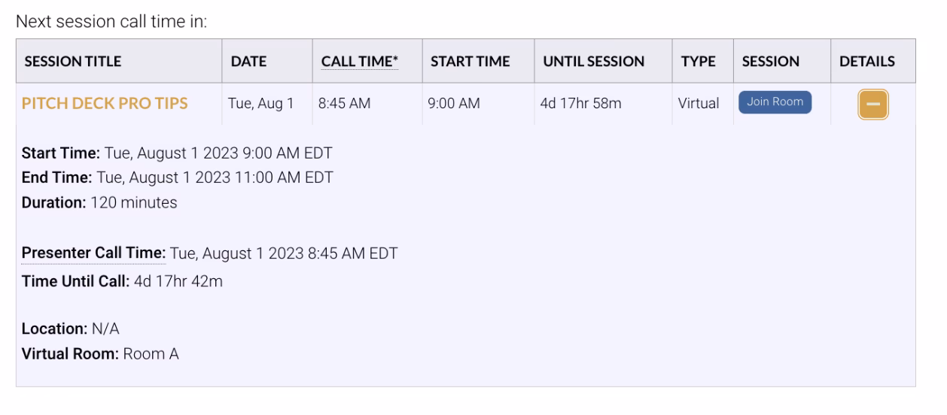Click the 9:00 AM start time cell

pos(453,104)
